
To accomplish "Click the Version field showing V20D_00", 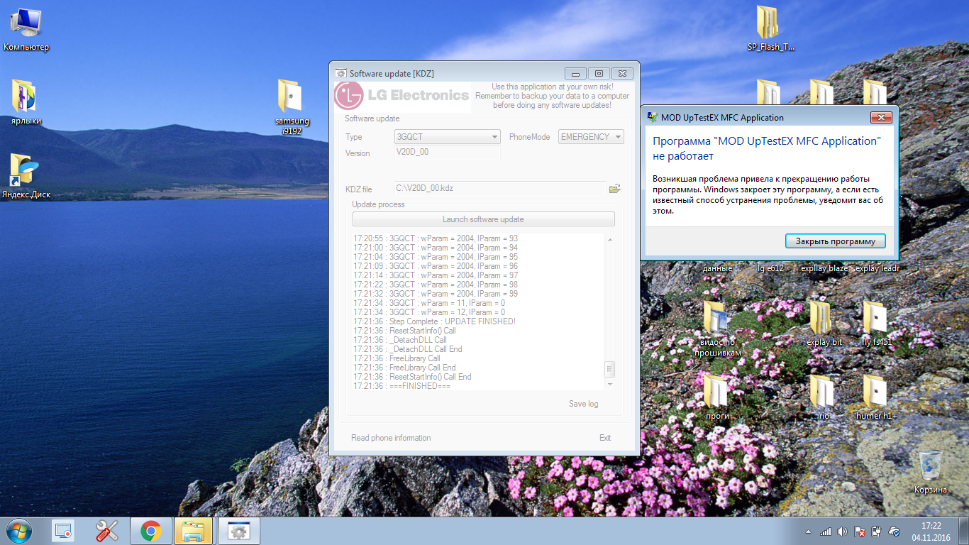I will [447, 153].
